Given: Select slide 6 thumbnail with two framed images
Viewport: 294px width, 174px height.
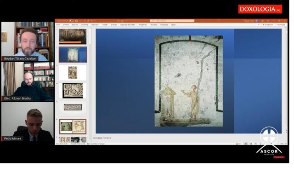Looking at the screenshot, I should [x=73, y=127].
